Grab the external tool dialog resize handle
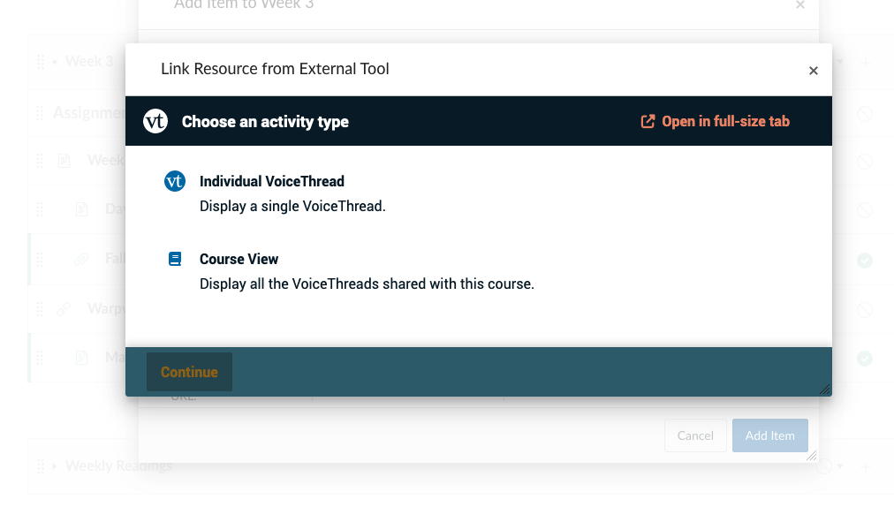Image resolution: width=894 pixels, height=507 pixels. (825, 390)
